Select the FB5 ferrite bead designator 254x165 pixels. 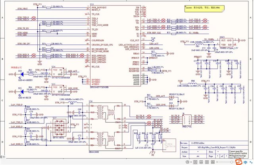(x=198, y=46)
